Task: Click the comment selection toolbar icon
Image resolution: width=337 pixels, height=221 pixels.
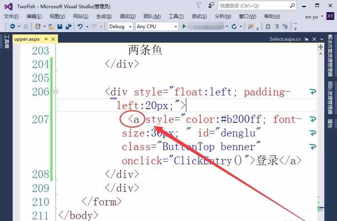Action: [285, 27]
